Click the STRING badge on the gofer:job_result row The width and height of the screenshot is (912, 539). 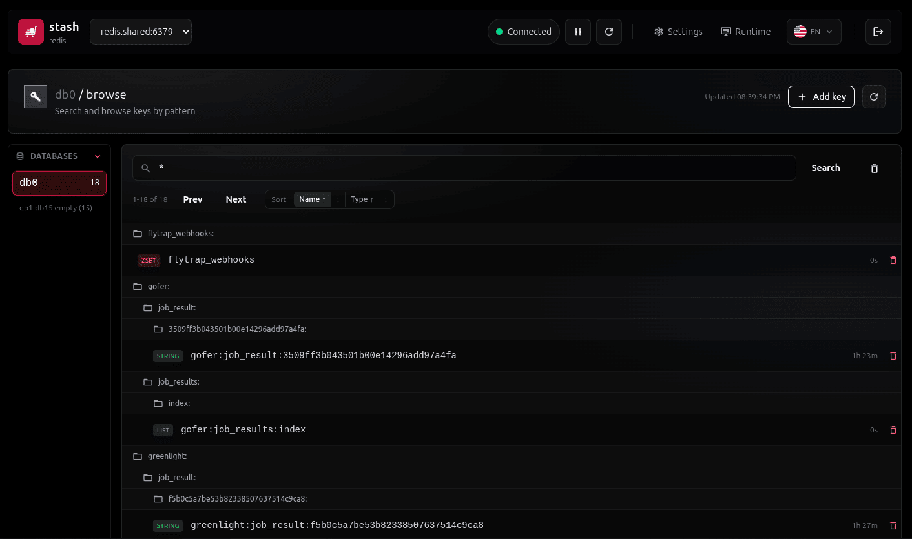coord(168,356)
